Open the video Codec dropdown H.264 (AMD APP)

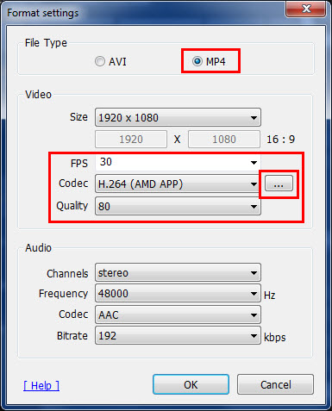click(178, 184)
